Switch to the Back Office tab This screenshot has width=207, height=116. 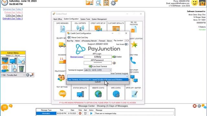58,19
